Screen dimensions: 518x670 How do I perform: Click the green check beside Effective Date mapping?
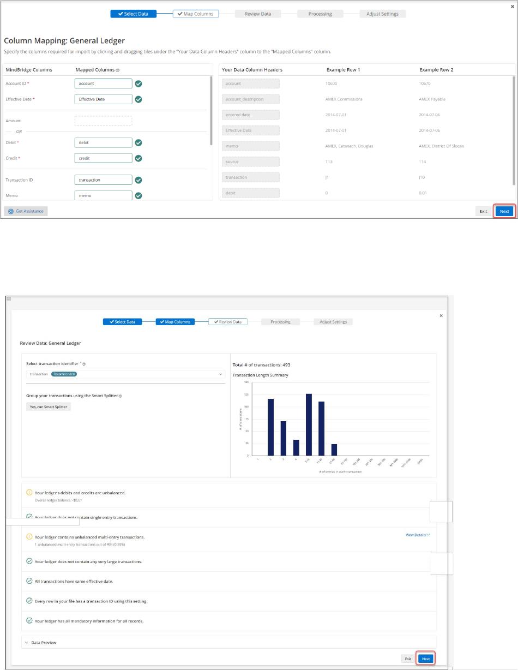coord(138,99)
